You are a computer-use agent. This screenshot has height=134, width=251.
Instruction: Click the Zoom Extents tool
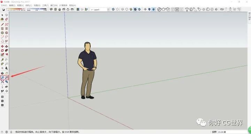pos(2,82)
